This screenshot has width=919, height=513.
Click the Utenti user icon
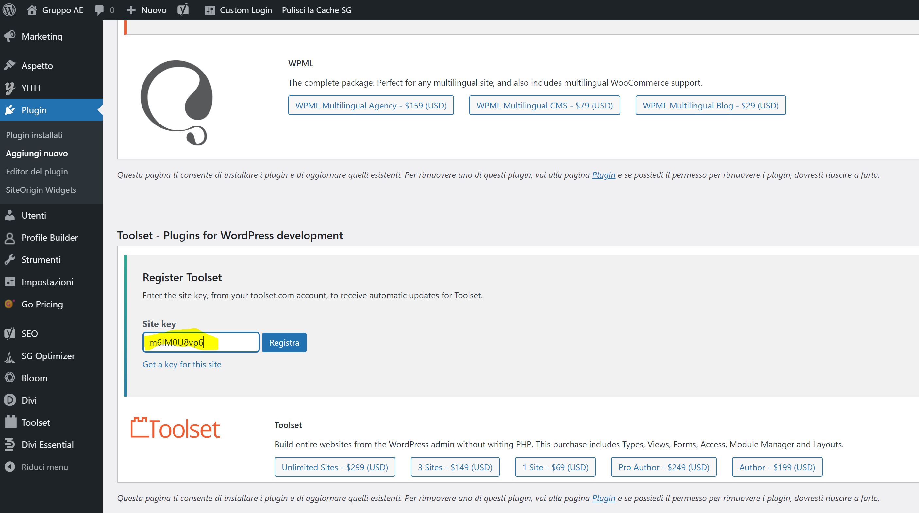10,215
